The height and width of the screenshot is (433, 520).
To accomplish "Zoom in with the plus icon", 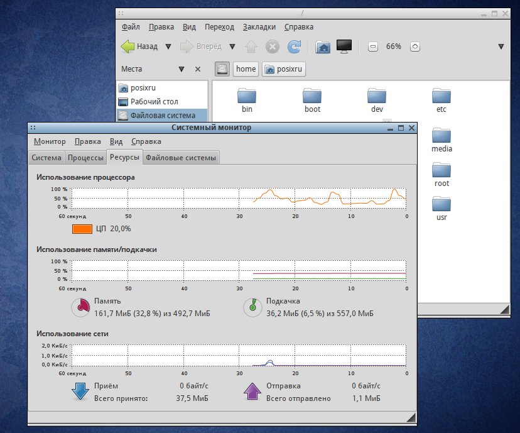I will (x=415, y=47).
